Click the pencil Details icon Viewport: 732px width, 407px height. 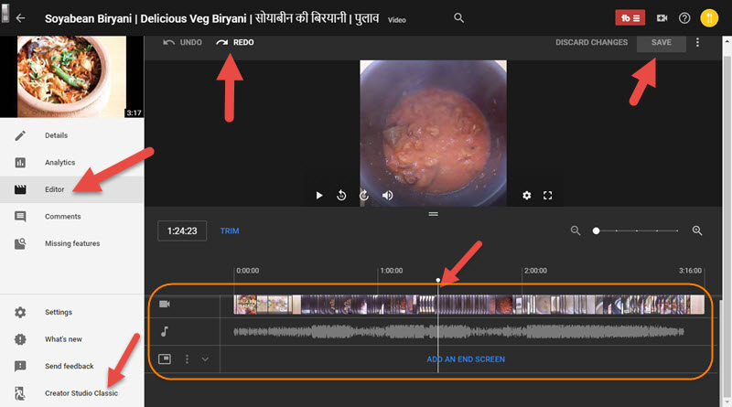click(x=20, y=136)
